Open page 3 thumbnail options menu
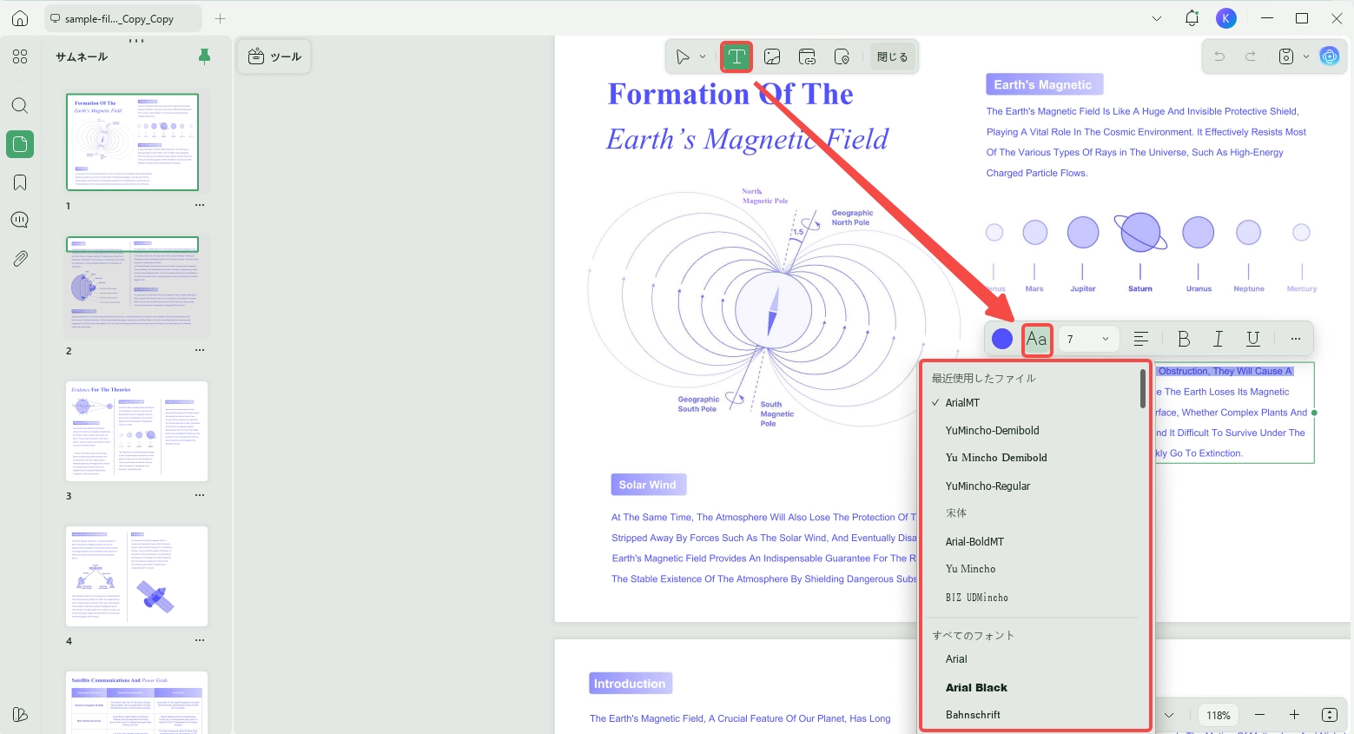The image size is (1354, 734). [x=200, y=496]
